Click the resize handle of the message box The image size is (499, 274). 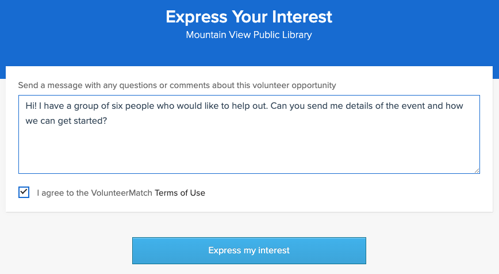coord(477,170)
